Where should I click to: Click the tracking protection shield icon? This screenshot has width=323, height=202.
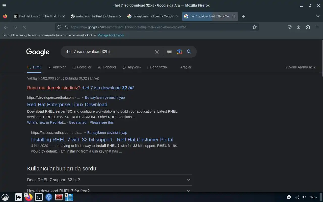point(59,27)
